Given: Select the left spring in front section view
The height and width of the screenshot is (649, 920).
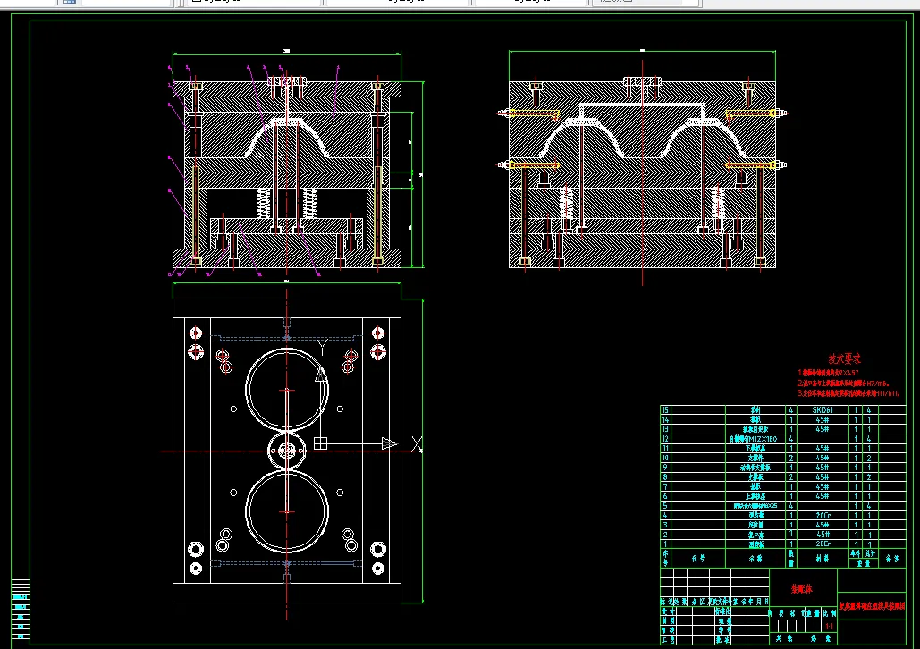Looking at the screenshot, I should tap(264, 202).
